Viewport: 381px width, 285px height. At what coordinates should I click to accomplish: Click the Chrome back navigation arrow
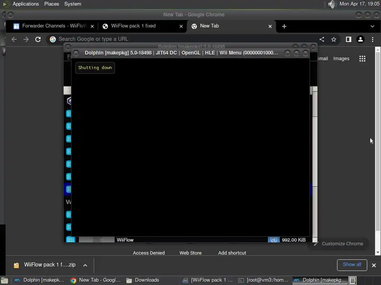[x=14, y=39]
